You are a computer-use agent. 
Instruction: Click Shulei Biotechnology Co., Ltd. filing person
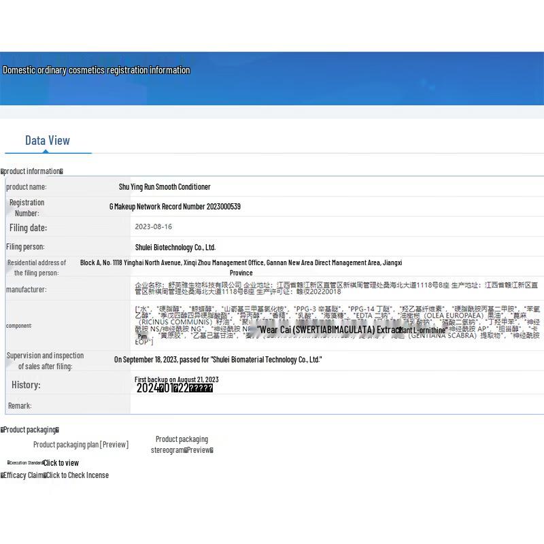(175, 248)
